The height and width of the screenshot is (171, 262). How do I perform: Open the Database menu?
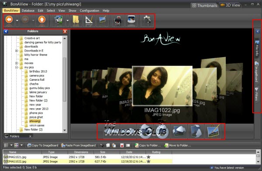click(28, 10)
